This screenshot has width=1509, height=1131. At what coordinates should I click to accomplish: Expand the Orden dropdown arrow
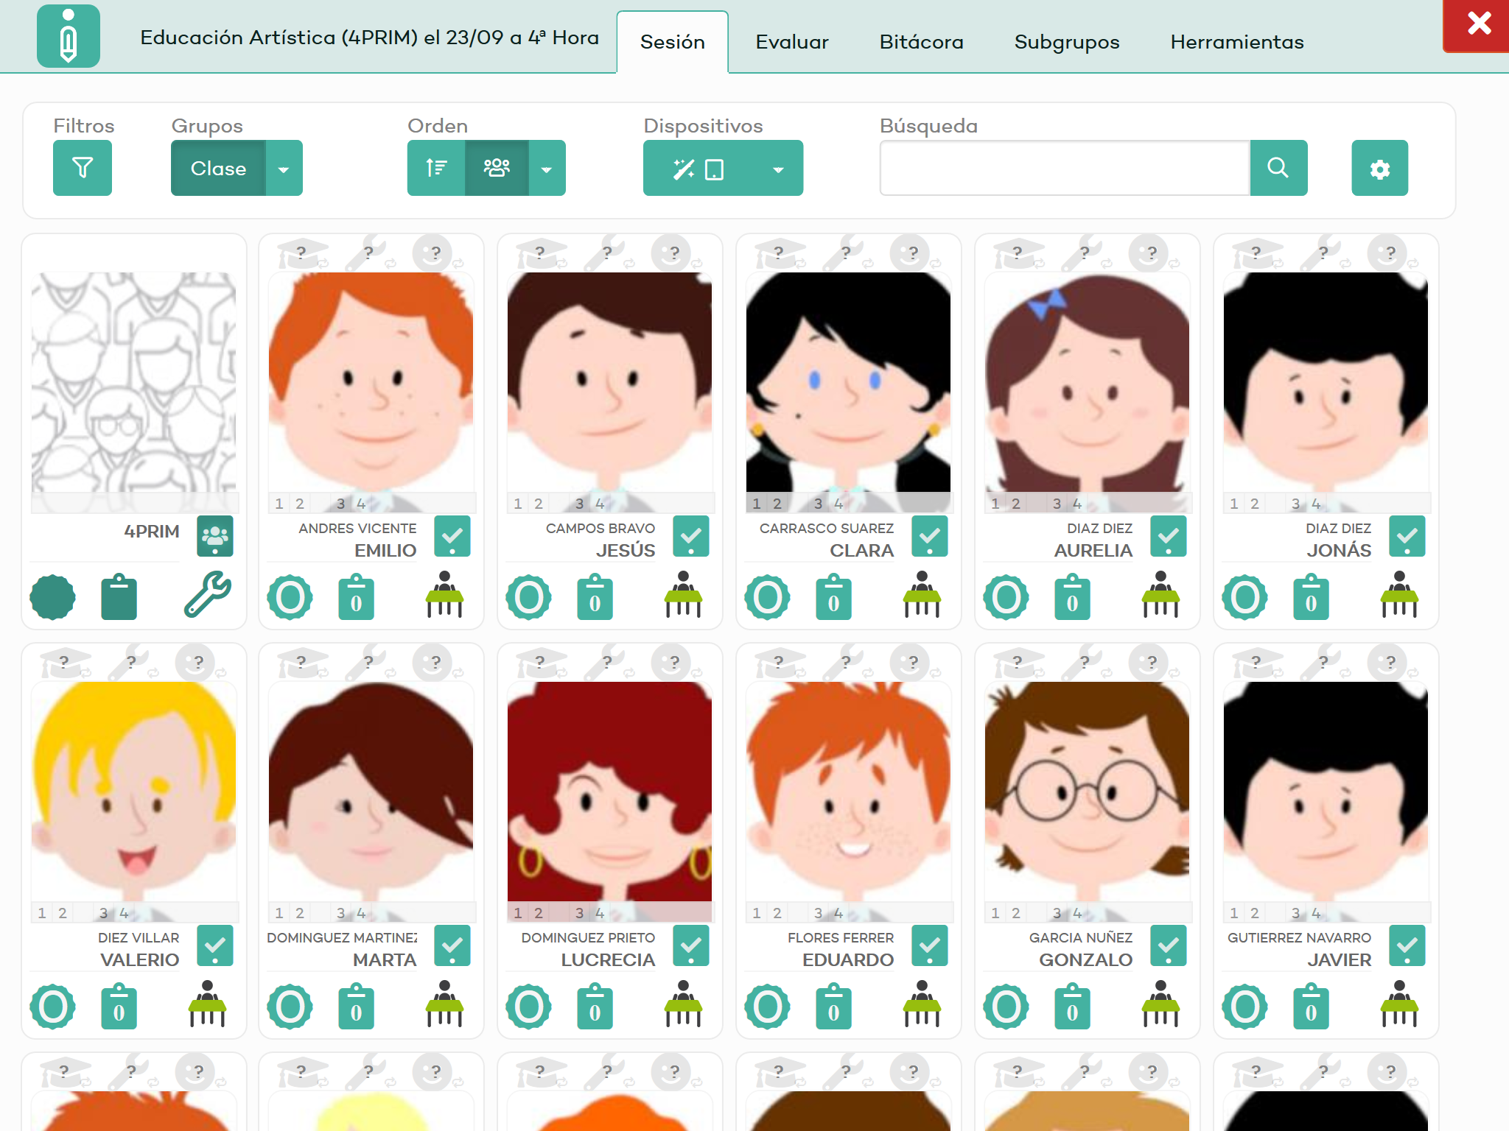coord(547,169)
